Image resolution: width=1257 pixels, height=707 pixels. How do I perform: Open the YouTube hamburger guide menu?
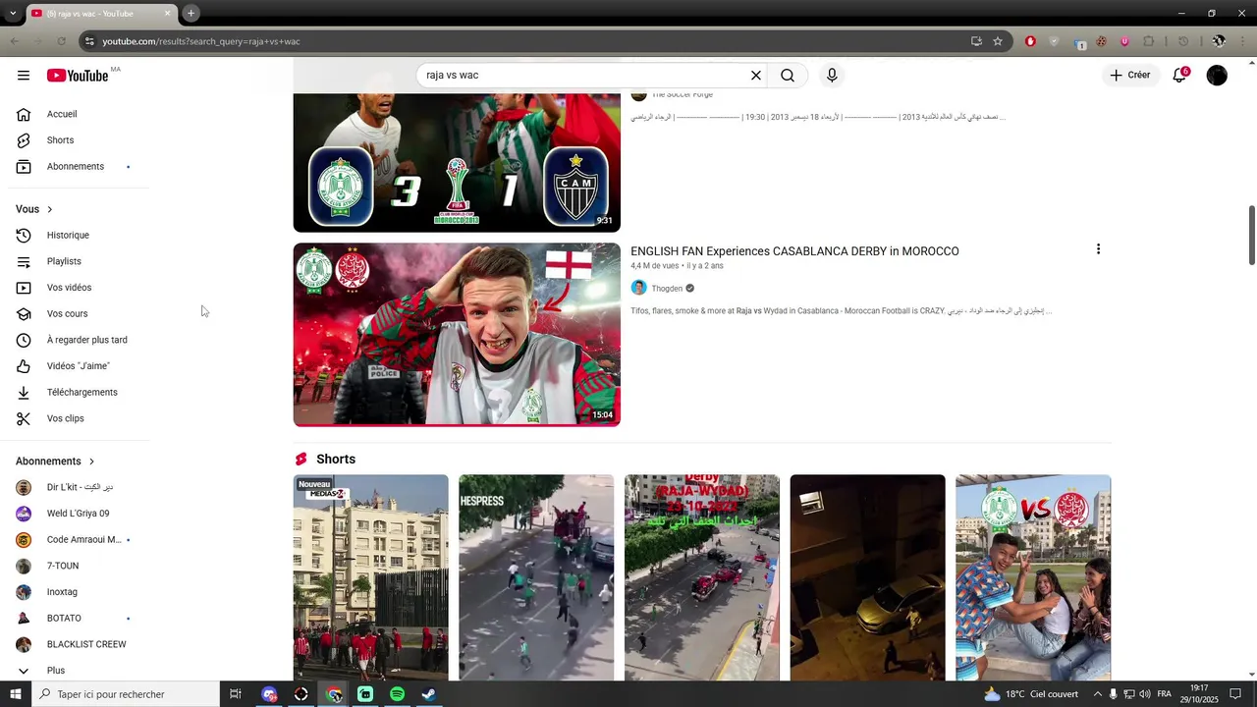click(x=24, y=76)
